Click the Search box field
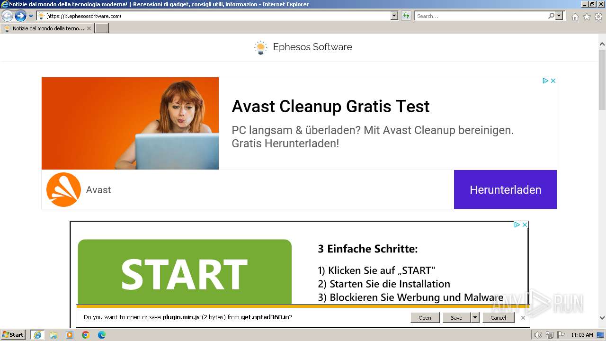 click(481, 16)
